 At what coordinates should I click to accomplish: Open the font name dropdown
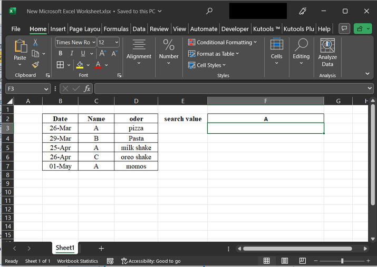[x=93, y=42]
